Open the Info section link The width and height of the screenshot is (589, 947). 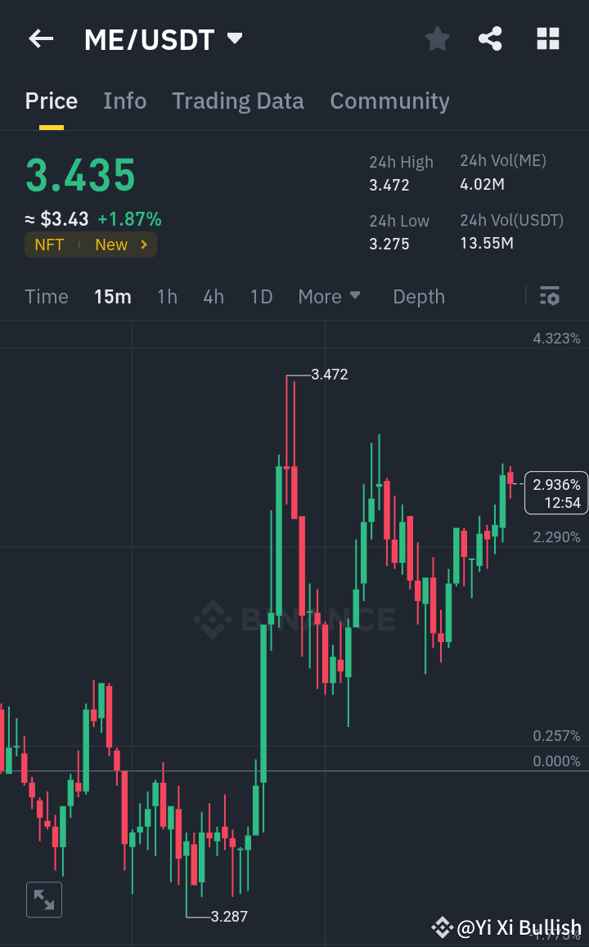pos(124,101)
